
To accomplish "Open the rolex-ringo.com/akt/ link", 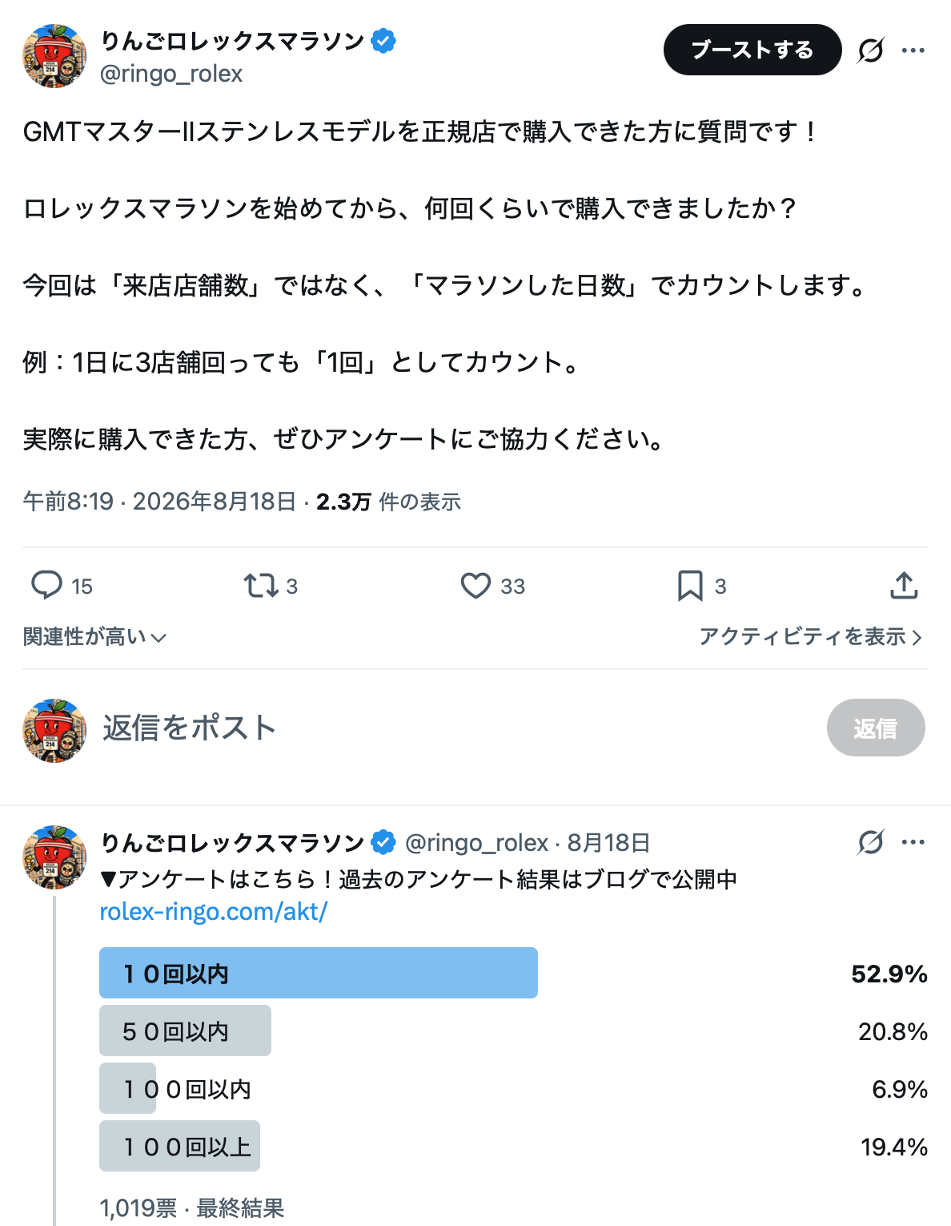I will tap(214, 912).
